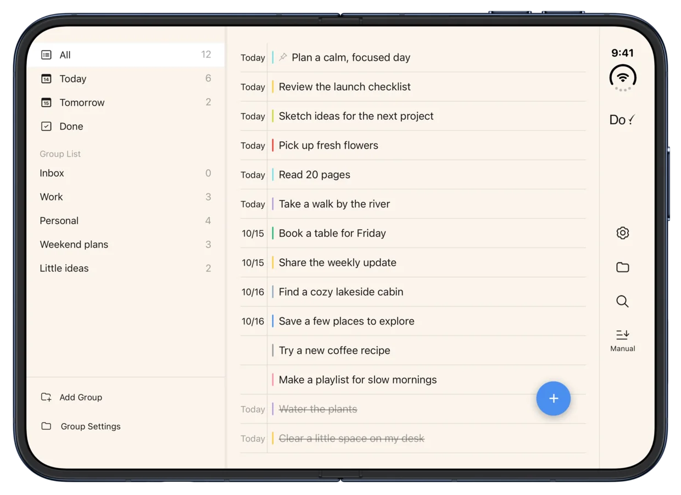Click the red color bar on Pick up flowers

[273, 145]
